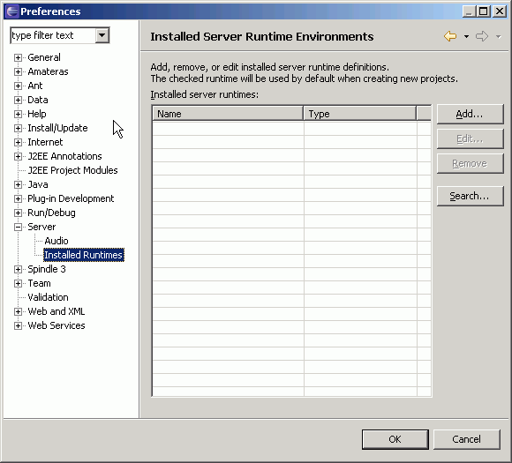Select Audio under Server
Screen dimensions: 512x463
(x=56, y=241)
